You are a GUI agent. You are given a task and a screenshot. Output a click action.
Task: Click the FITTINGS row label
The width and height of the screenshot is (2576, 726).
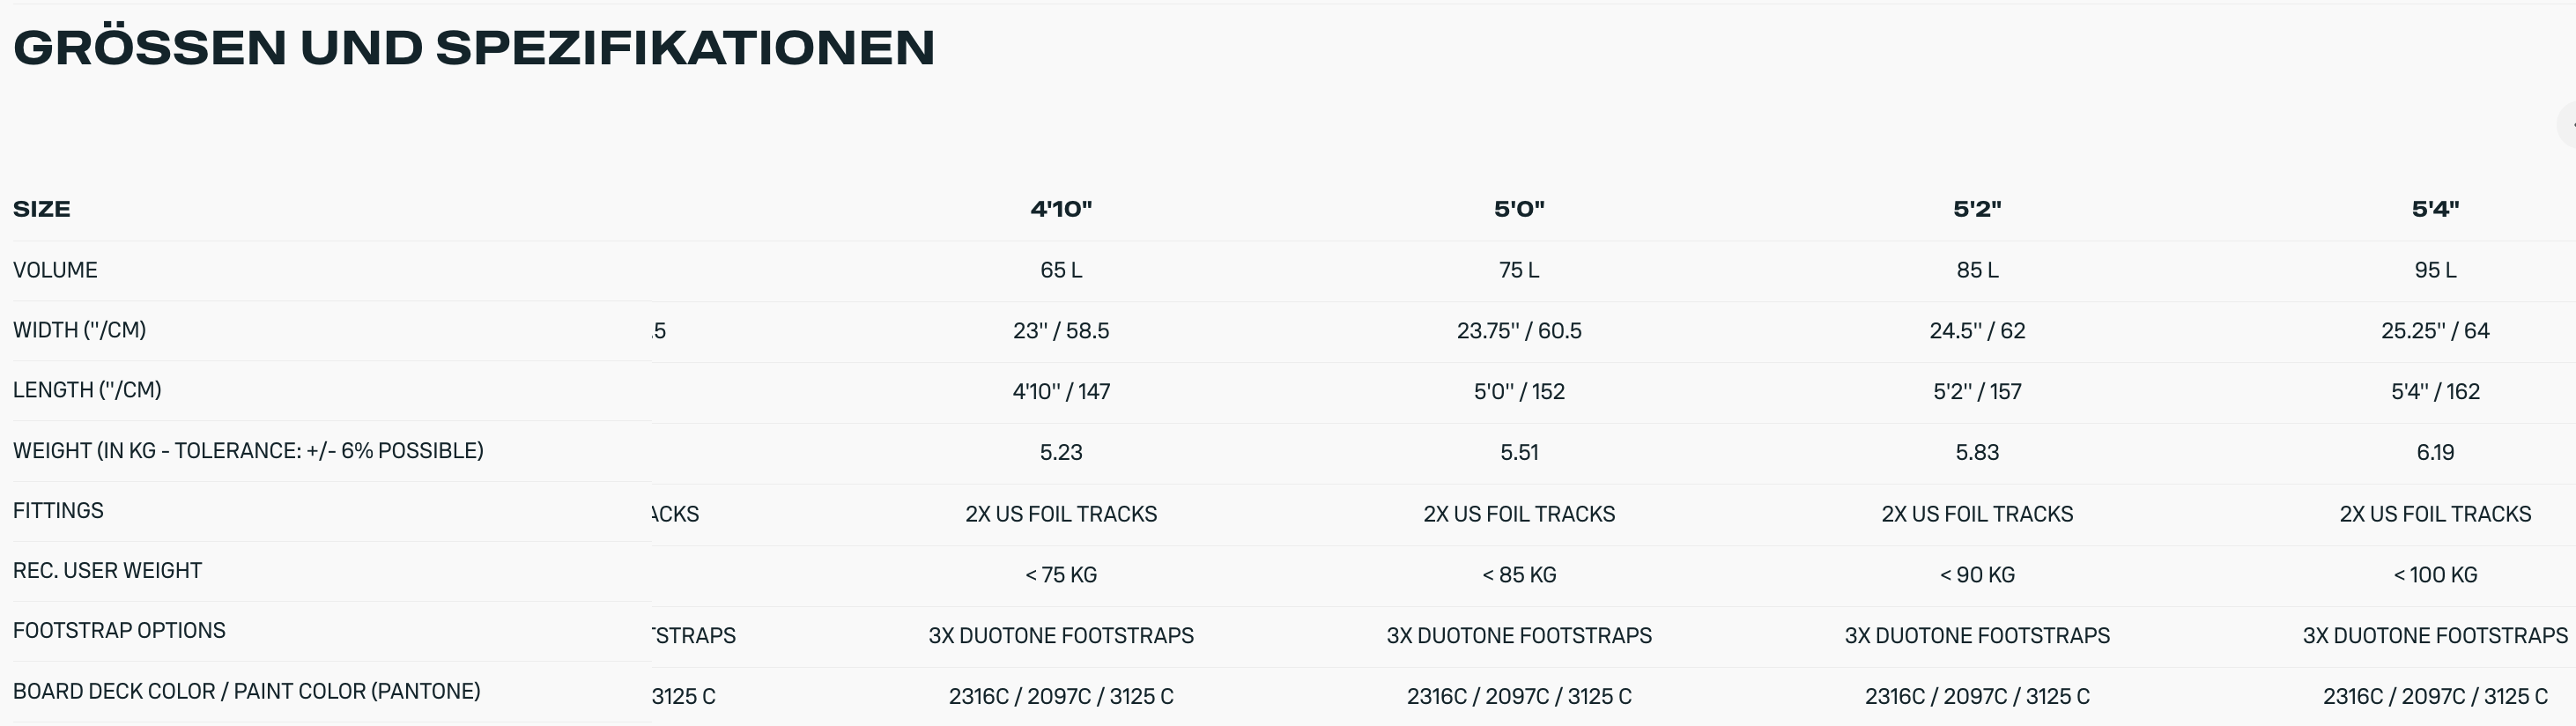point(58,511)
